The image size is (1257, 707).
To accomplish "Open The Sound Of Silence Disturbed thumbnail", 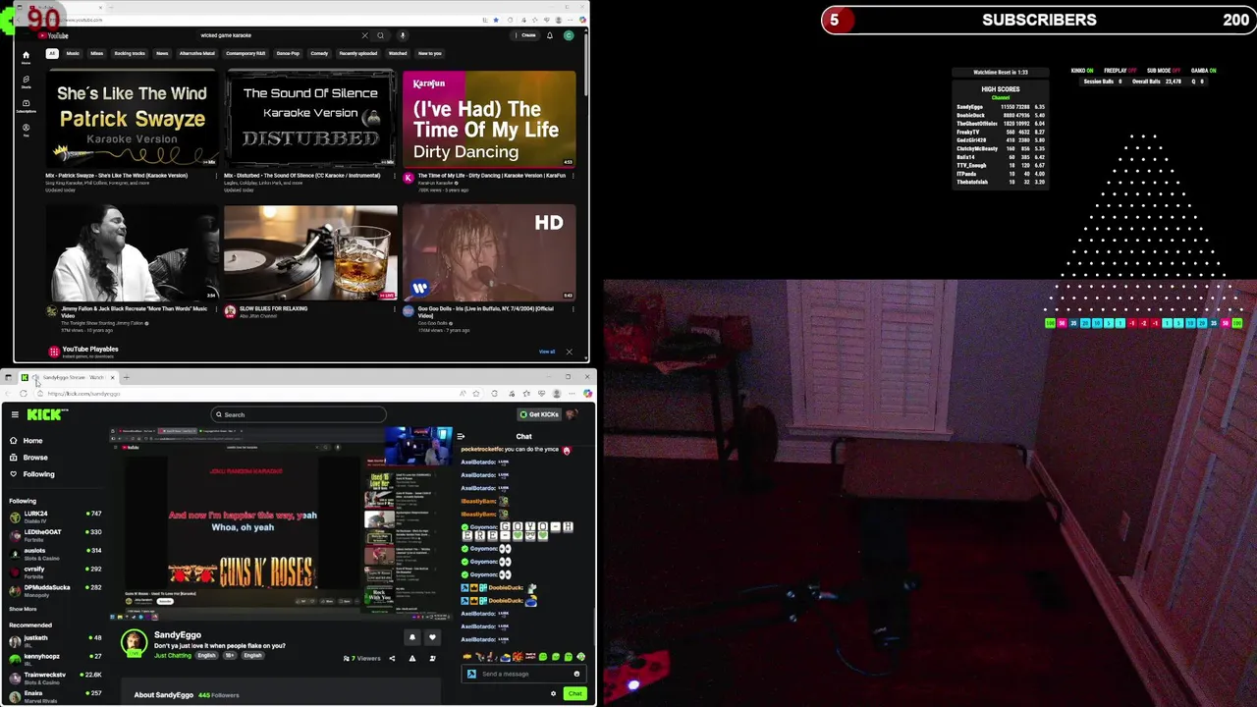I will 310,118.
